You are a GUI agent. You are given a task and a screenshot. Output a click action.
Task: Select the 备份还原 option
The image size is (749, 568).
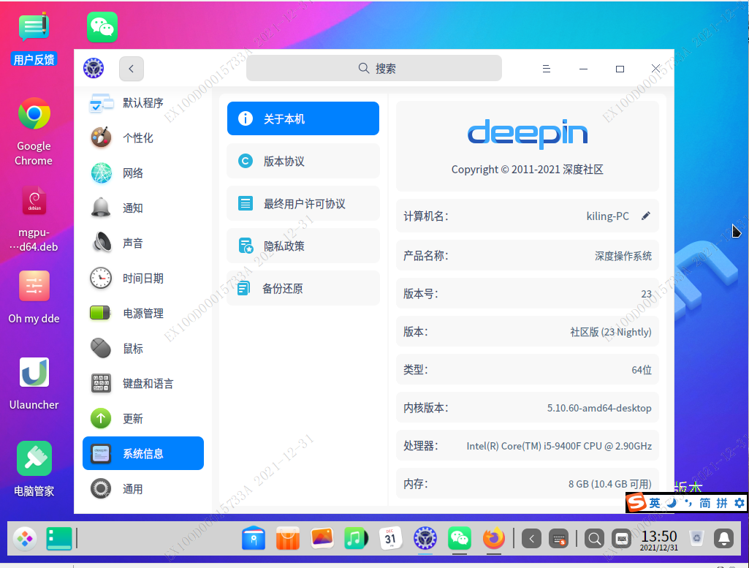pos(303,287)
